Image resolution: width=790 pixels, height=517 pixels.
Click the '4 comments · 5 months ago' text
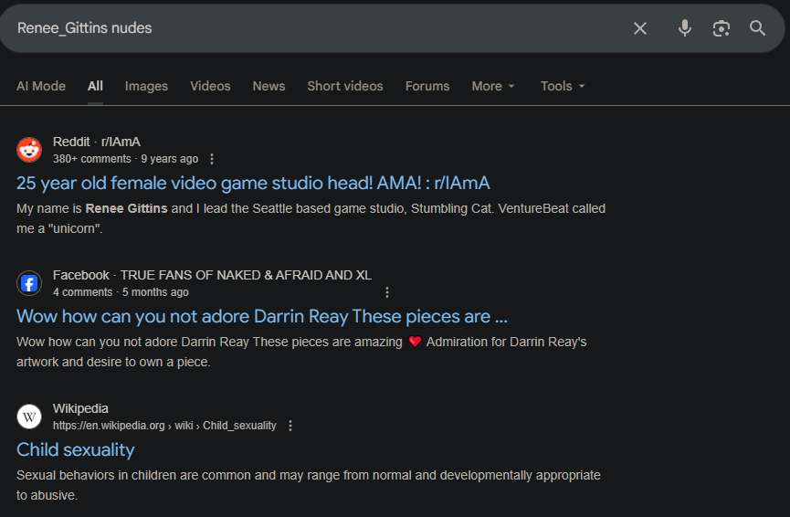coord(121,292)
